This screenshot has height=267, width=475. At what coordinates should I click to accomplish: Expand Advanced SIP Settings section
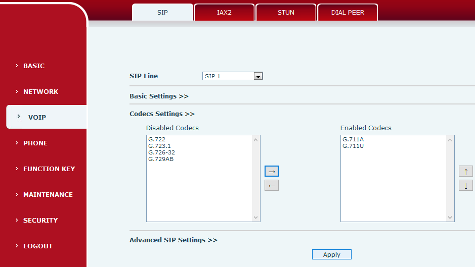(x=173, y=240)
